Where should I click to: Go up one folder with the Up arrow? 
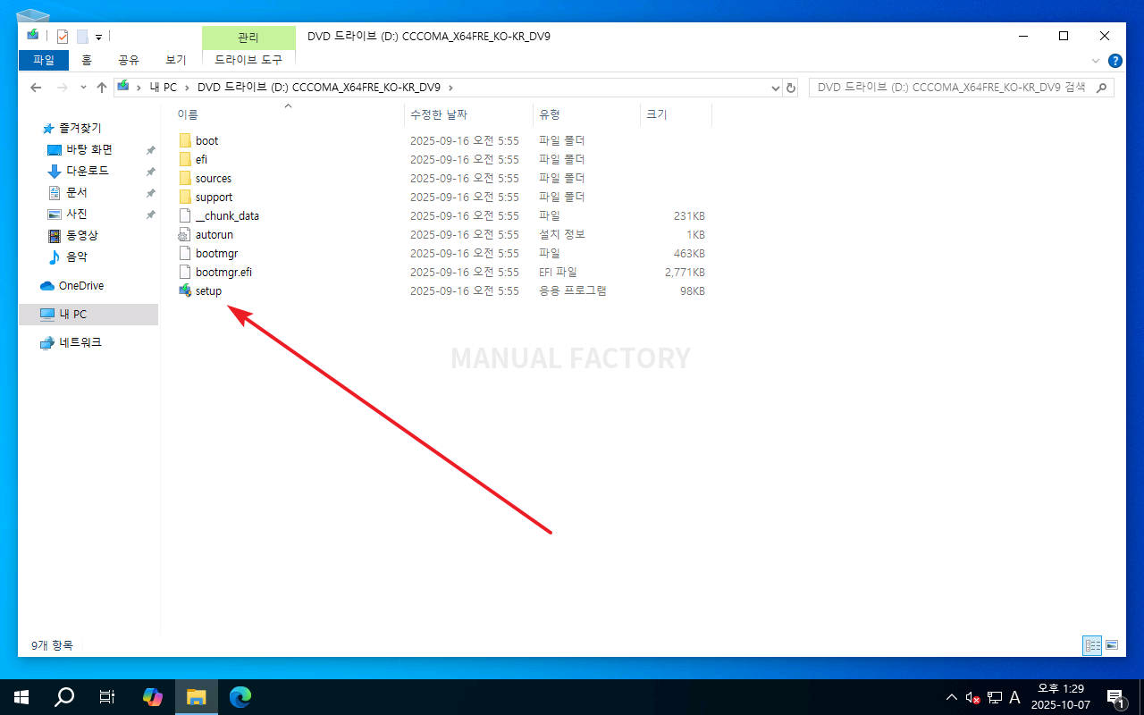pos(102,88)
